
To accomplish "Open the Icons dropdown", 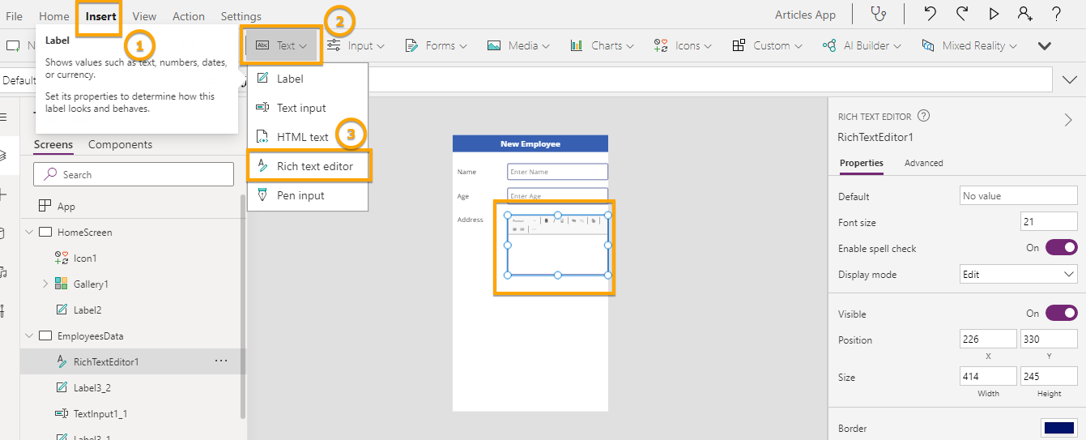I will (x=683, y=45).
